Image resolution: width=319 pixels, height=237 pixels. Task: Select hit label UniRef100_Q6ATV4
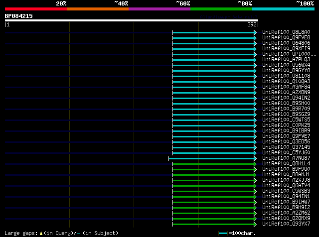point(286,186)
